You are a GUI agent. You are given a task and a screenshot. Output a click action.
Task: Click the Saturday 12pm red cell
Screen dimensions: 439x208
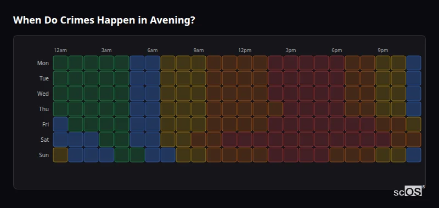(x=245, y=140)
